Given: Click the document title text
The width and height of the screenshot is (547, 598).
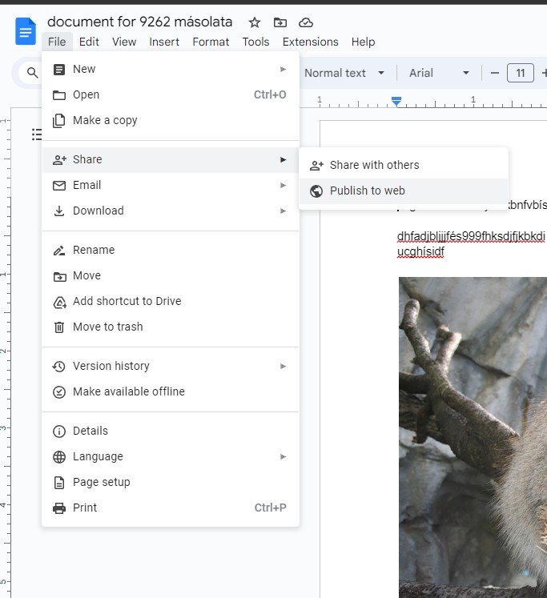Looking at the screenshot, I should (x=139, y=22).
